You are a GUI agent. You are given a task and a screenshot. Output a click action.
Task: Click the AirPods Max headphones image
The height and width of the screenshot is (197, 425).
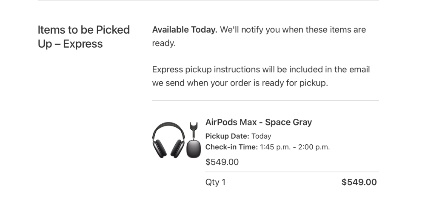pos(168,140)
